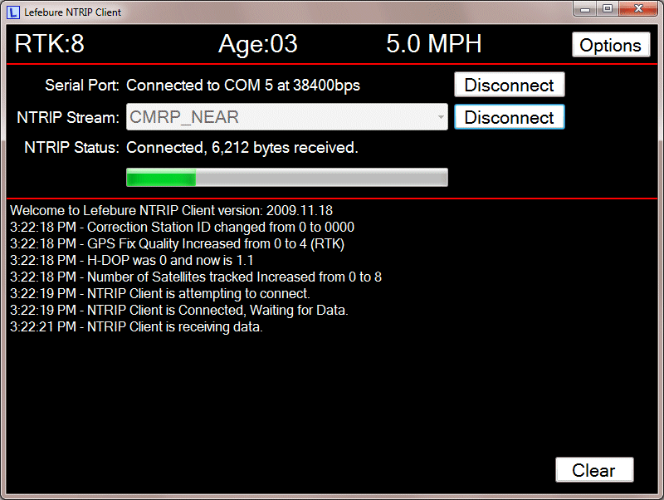Disconnect the serial port connection
Screen dimensions: 664x500
coord(509,85)
